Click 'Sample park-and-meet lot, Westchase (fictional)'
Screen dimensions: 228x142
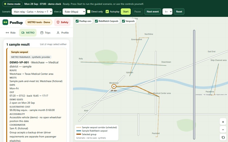[x=36, y=81]
